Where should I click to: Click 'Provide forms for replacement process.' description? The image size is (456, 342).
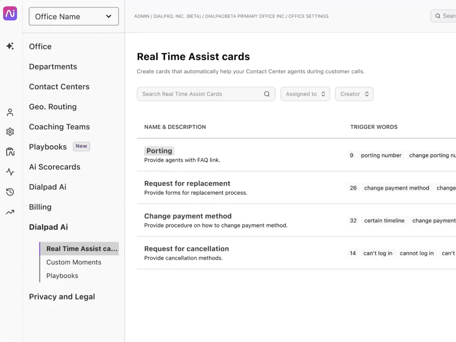(x=196, y=193)
